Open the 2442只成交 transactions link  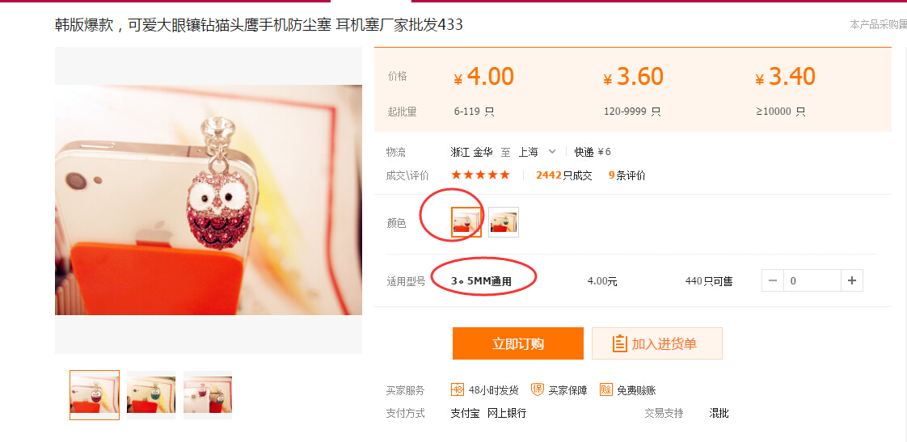click(564, 175)
